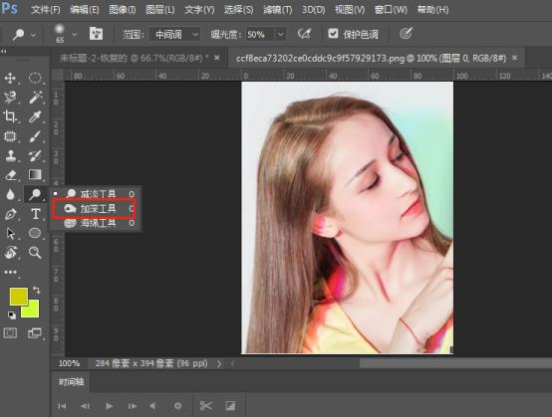Select the Type tool
Viewport: 552px width, 417px height.
[x=35, y=214]
